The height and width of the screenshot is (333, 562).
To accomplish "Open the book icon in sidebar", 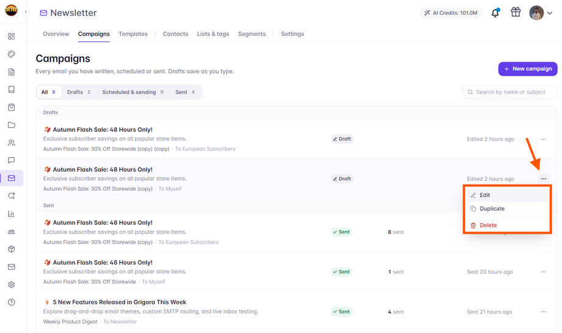I will (x=12, y=89).
